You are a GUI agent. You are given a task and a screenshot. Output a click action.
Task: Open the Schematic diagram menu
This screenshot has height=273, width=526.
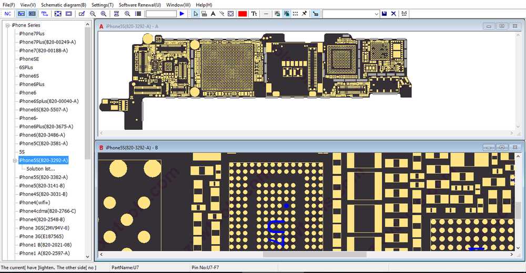point(64,5)
